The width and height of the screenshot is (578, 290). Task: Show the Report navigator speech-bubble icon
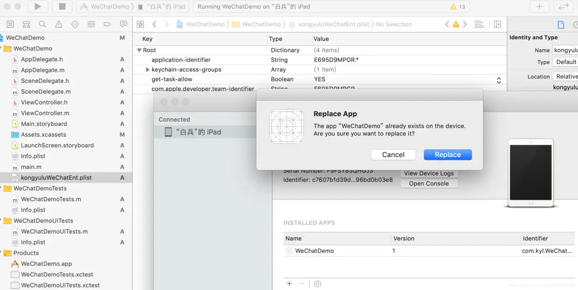(x=124, y=24)
